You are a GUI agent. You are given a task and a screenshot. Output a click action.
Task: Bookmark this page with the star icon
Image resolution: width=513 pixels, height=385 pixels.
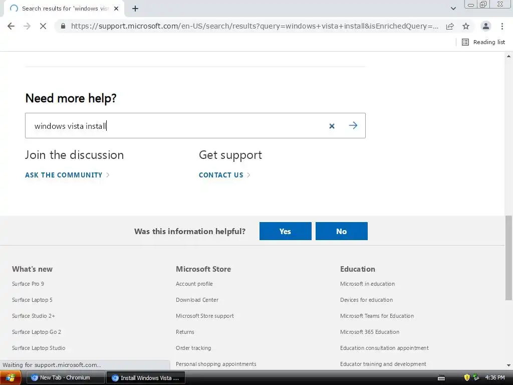(466, 26)
